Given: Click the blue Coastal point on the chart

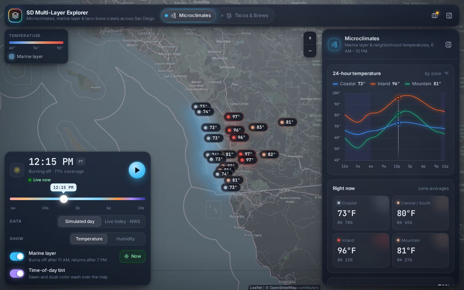Looking at the screenshot, I should pos(398,123).
